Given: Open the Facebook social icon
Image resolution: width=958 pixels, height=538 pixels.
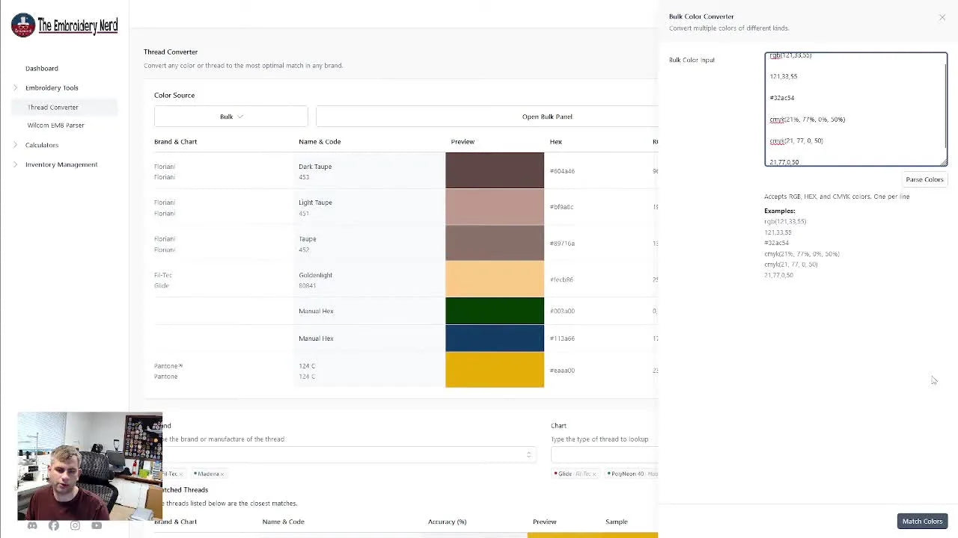Looking at the screenshot, I should [x=54, y=526].
